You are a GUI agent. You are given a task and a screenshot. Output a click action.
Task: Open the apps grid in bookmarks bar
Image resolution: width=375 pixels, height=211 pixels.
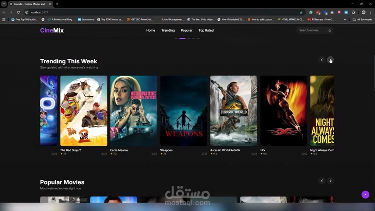[x=4, y=20]
